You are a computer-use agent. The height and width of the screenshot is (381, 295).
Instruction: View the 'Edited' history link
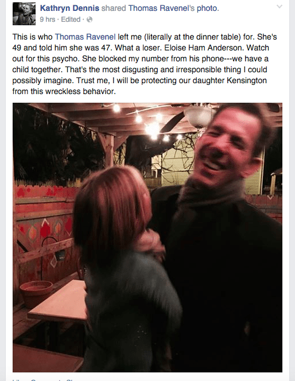coord(71,19)
